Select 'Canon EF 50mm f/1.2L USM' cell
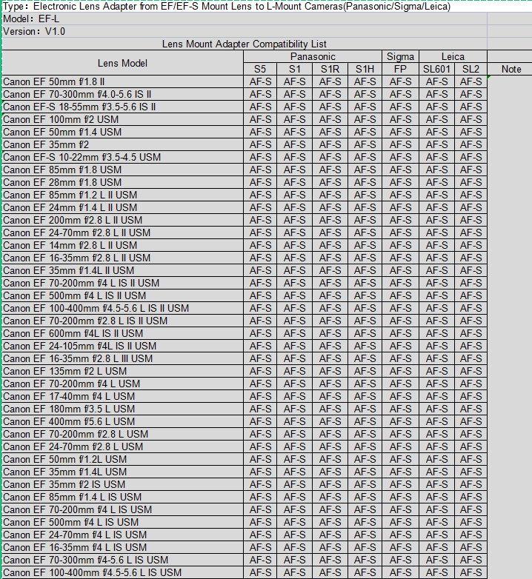The width and height of the screenshot is (532, 579). click(123, 459)
